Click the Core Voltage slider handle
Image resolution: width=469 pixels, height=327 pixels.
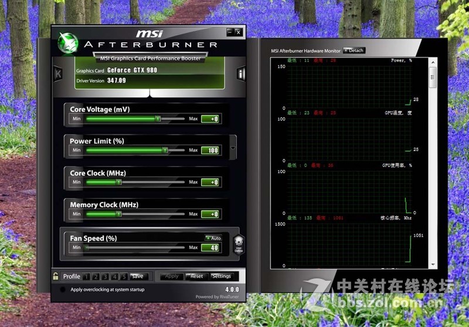158,118
